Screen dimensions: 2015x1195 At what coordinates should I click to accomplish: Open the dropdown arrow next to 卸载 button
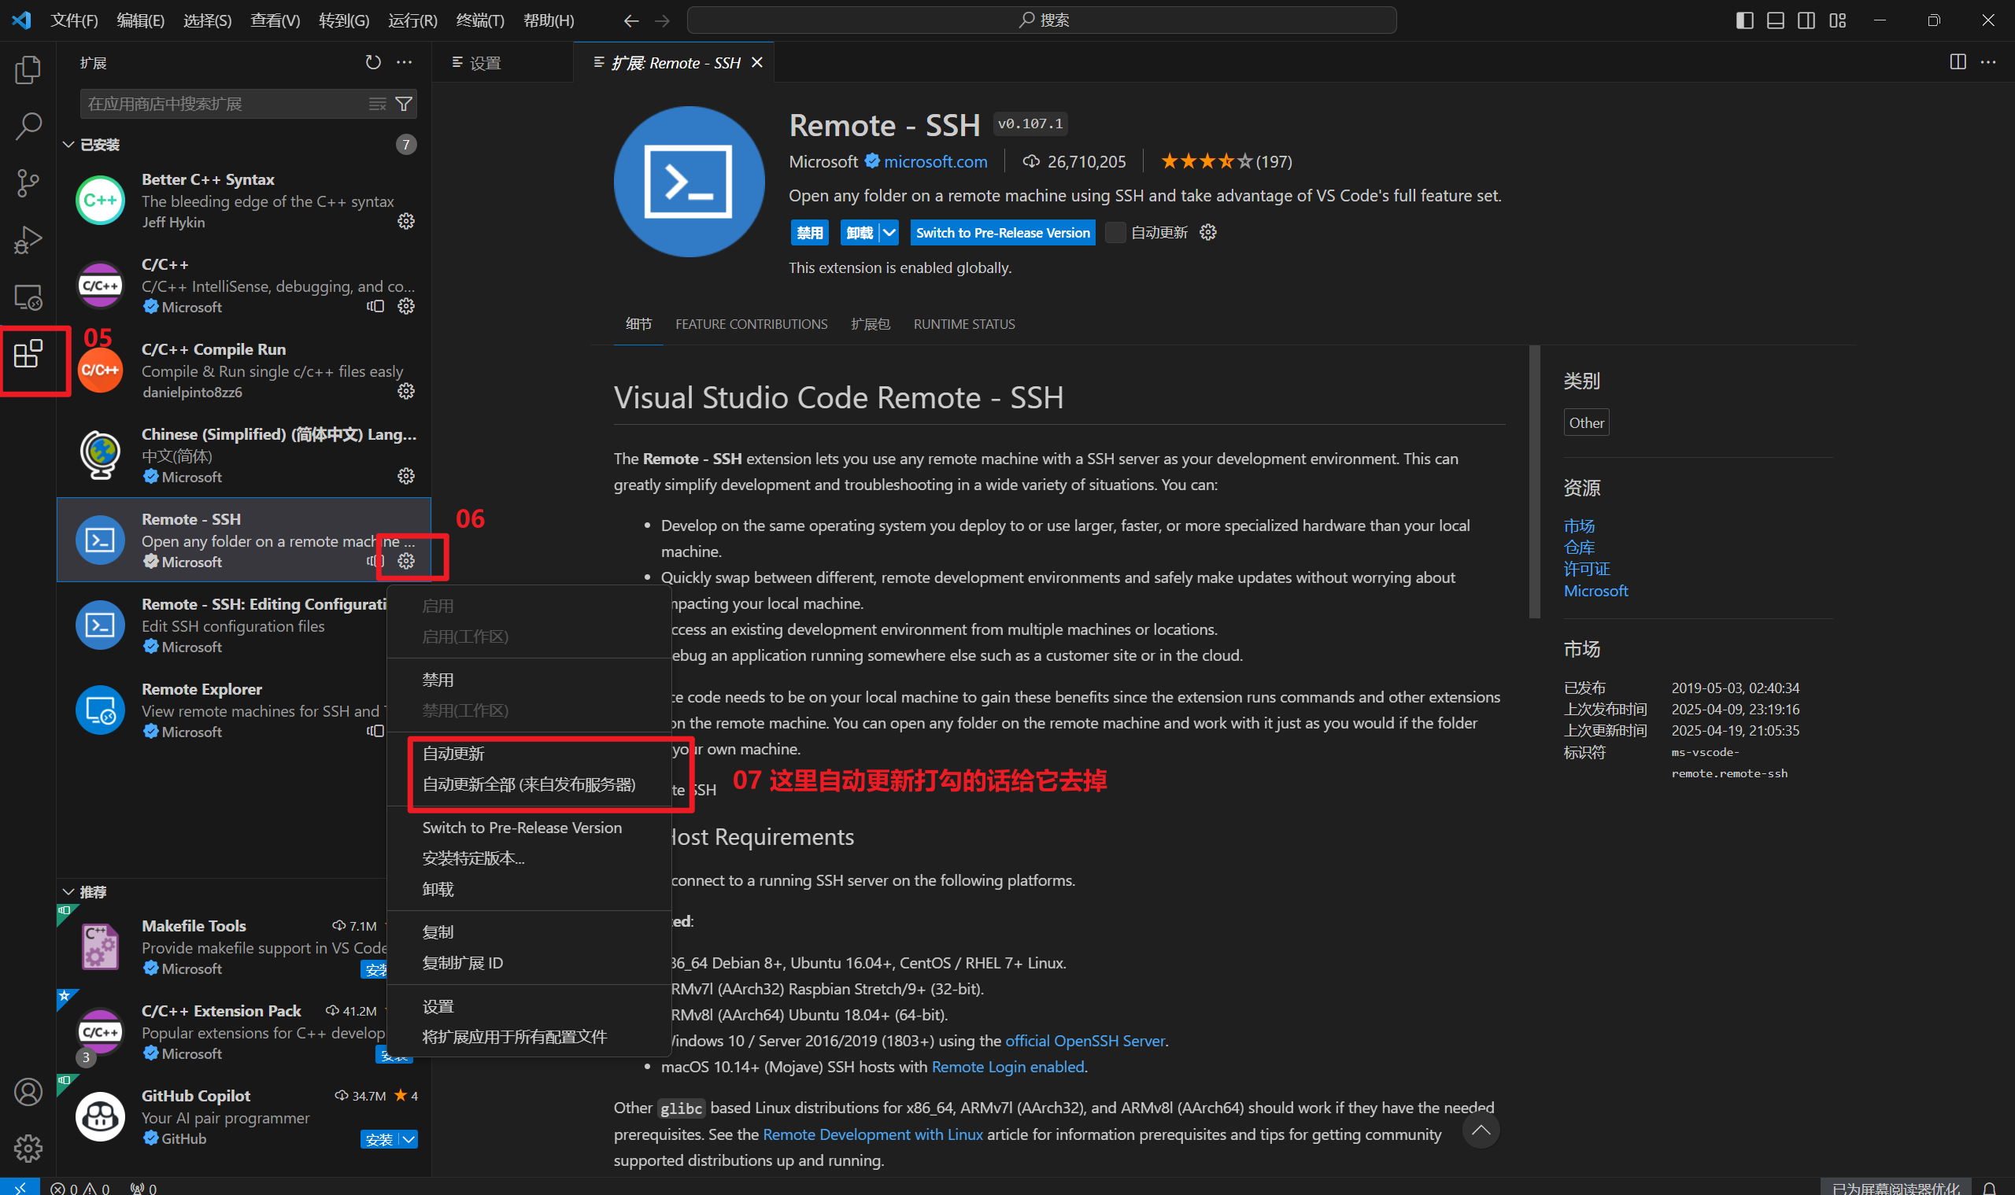pyautogui.click(x=889, y=233)
